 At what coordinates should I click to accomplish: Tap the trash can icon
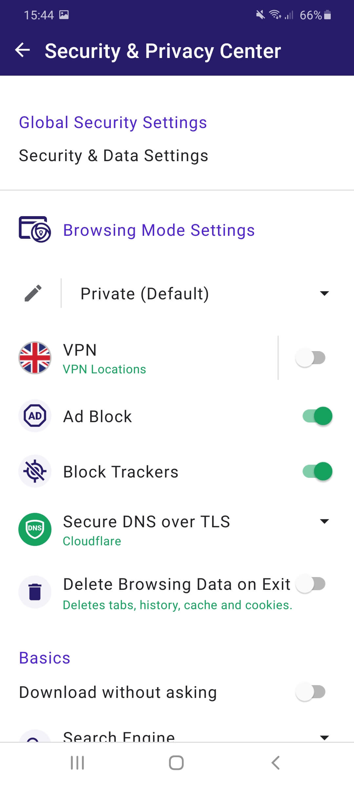pyautogui.click(x=35, y=592)
